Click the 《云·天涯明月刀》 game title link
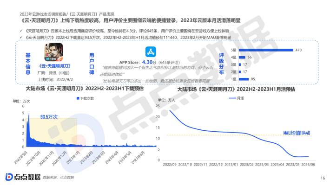This screenshot has width=330, height=185. pyautogui.click(x=54, y=66)
